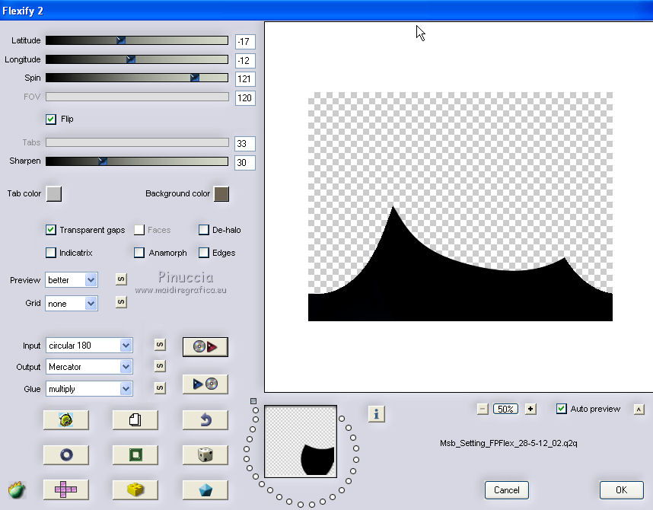653x510 pixels.
Task: Open the Tab color swatch
Action: point(54,194)
